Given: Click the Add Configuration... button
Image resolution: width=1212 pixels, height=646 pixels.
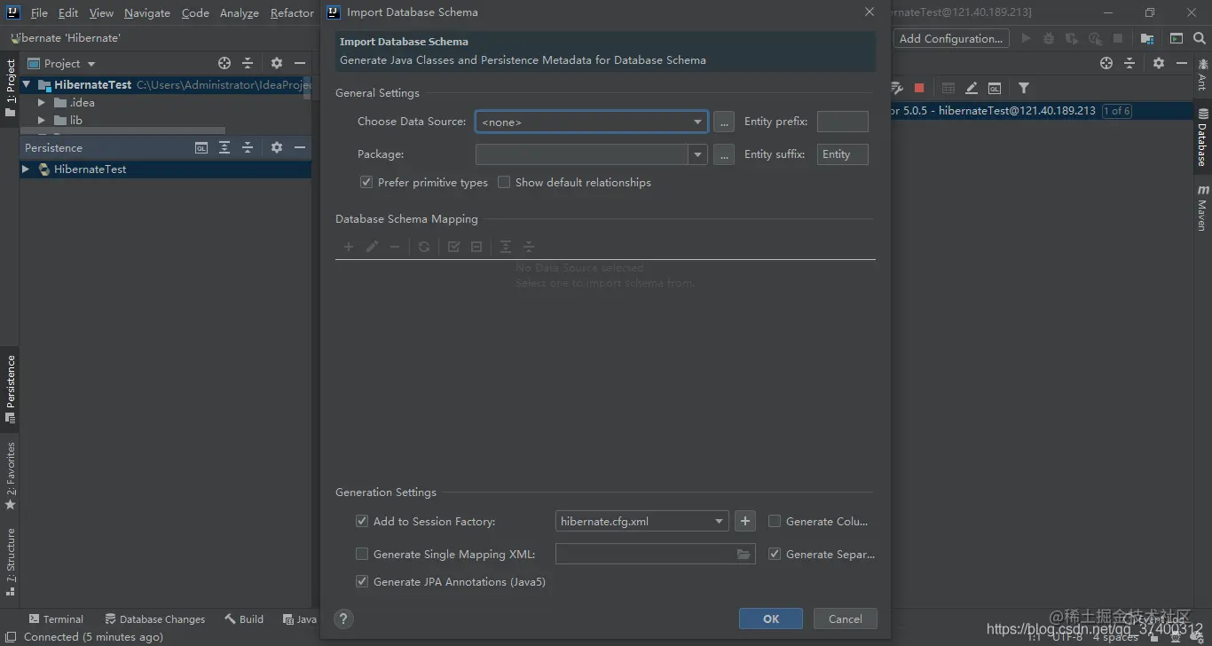Looking at the screenshot, I should coord(950,38).
